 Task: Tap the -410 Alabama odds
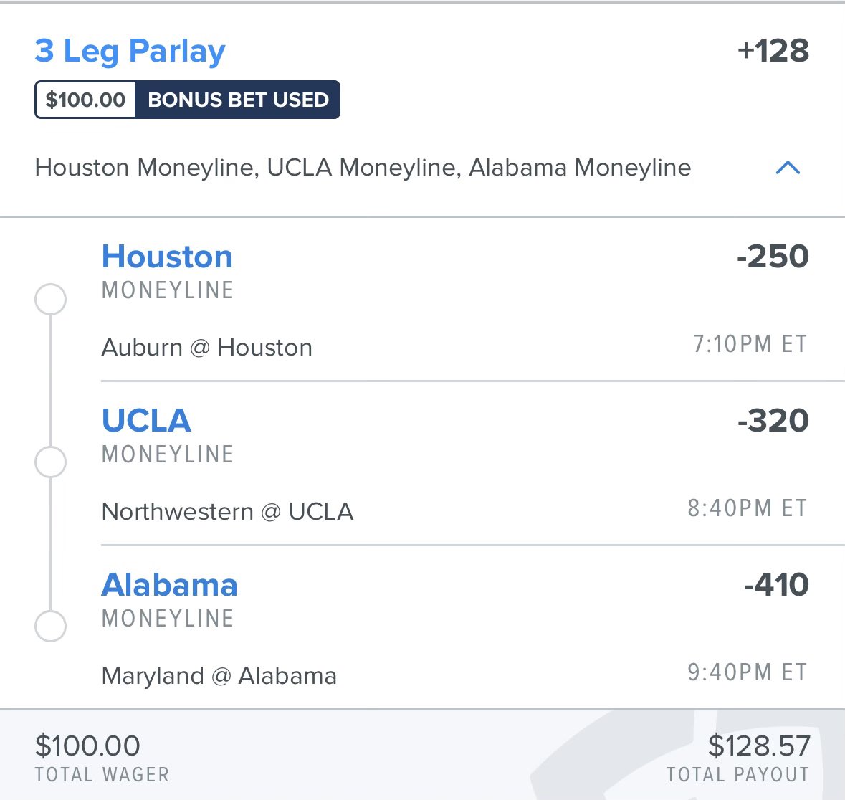pos(777,584)
